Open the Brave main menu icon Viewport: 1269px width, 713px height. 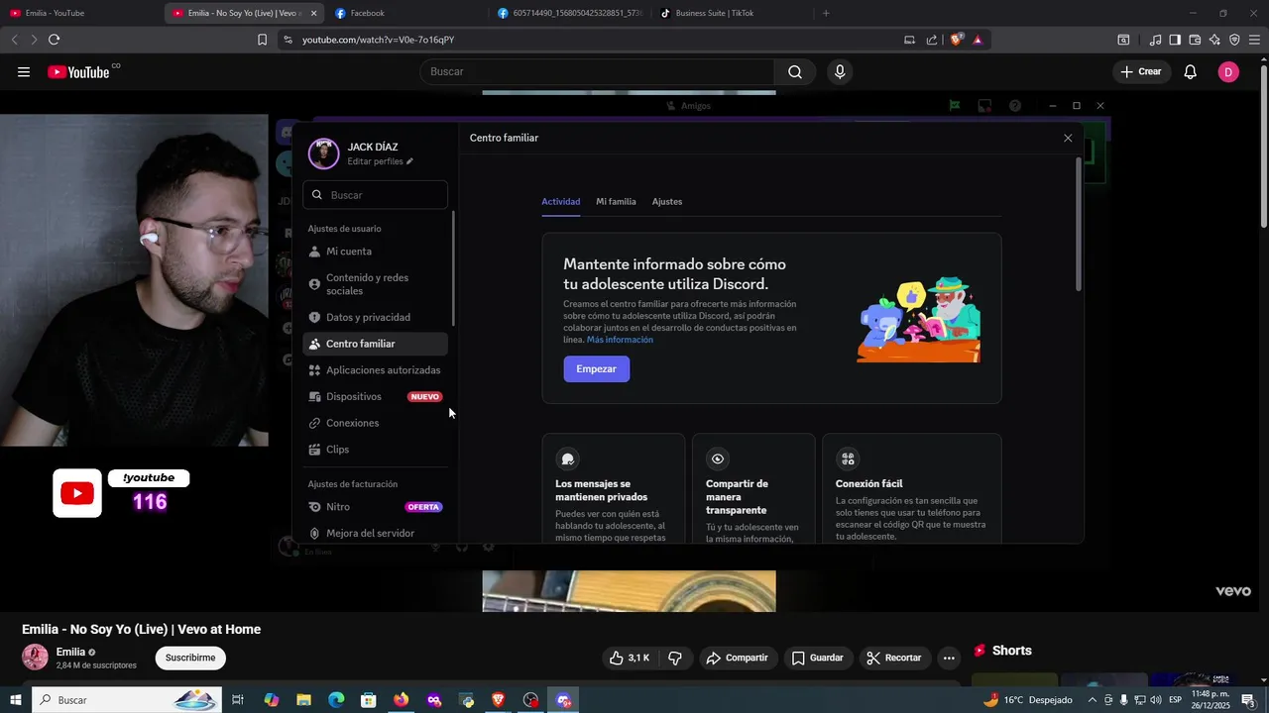point(1254,40)
